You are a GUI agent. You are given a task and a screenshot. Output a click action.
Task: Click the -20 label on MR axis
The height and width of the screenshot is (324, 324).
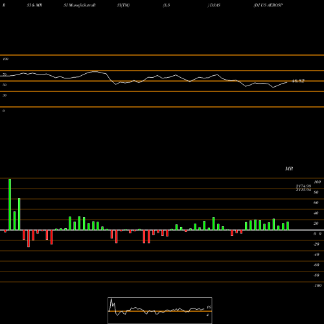coord(316,244)
